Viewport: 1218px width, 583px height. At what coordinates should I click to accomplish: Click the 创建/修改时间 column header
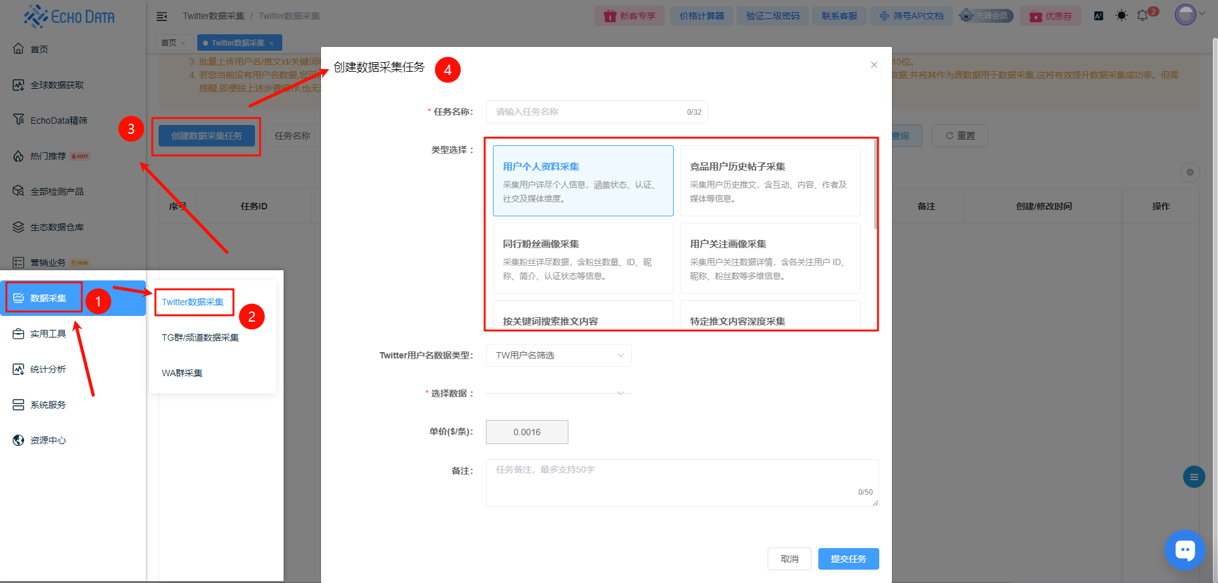(1044, 206)
